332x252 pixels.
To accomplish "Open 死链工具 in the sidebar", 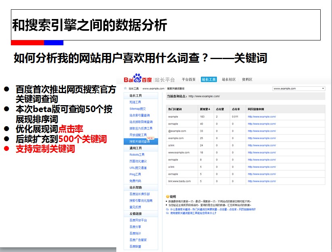I will [135, 102].
